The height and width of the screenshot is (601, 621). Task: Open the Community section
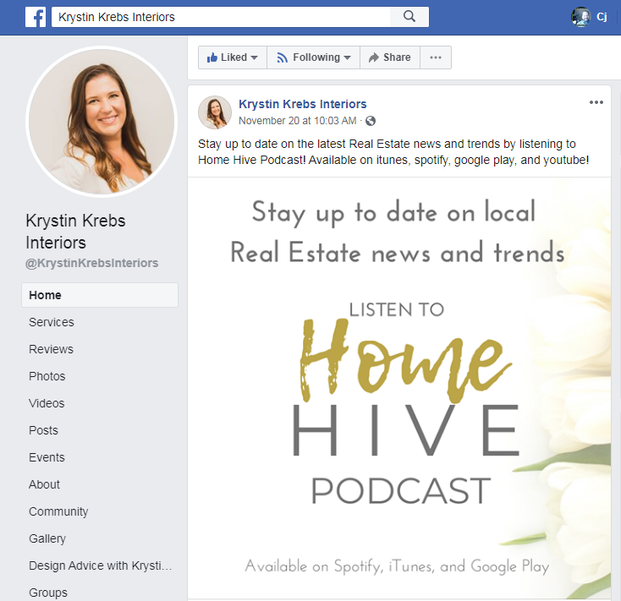tap(58, 511)
